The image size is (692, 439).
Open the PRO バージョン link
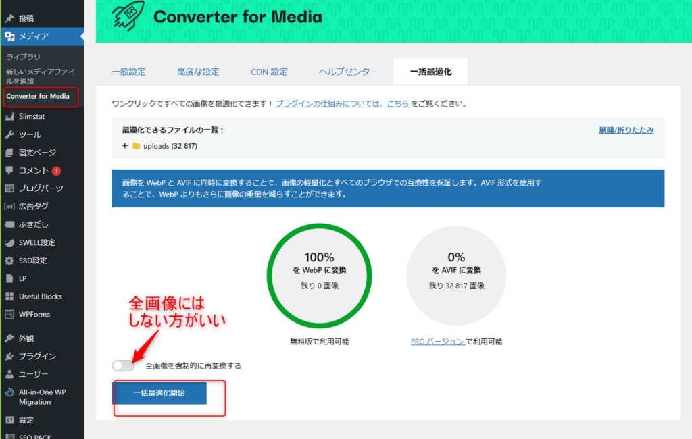point(437,342)
